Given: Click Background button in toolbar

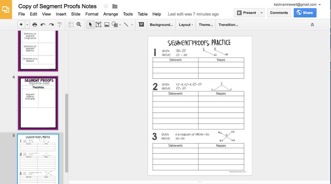Looking at the screenshot, I should click(x=161, y=25).
